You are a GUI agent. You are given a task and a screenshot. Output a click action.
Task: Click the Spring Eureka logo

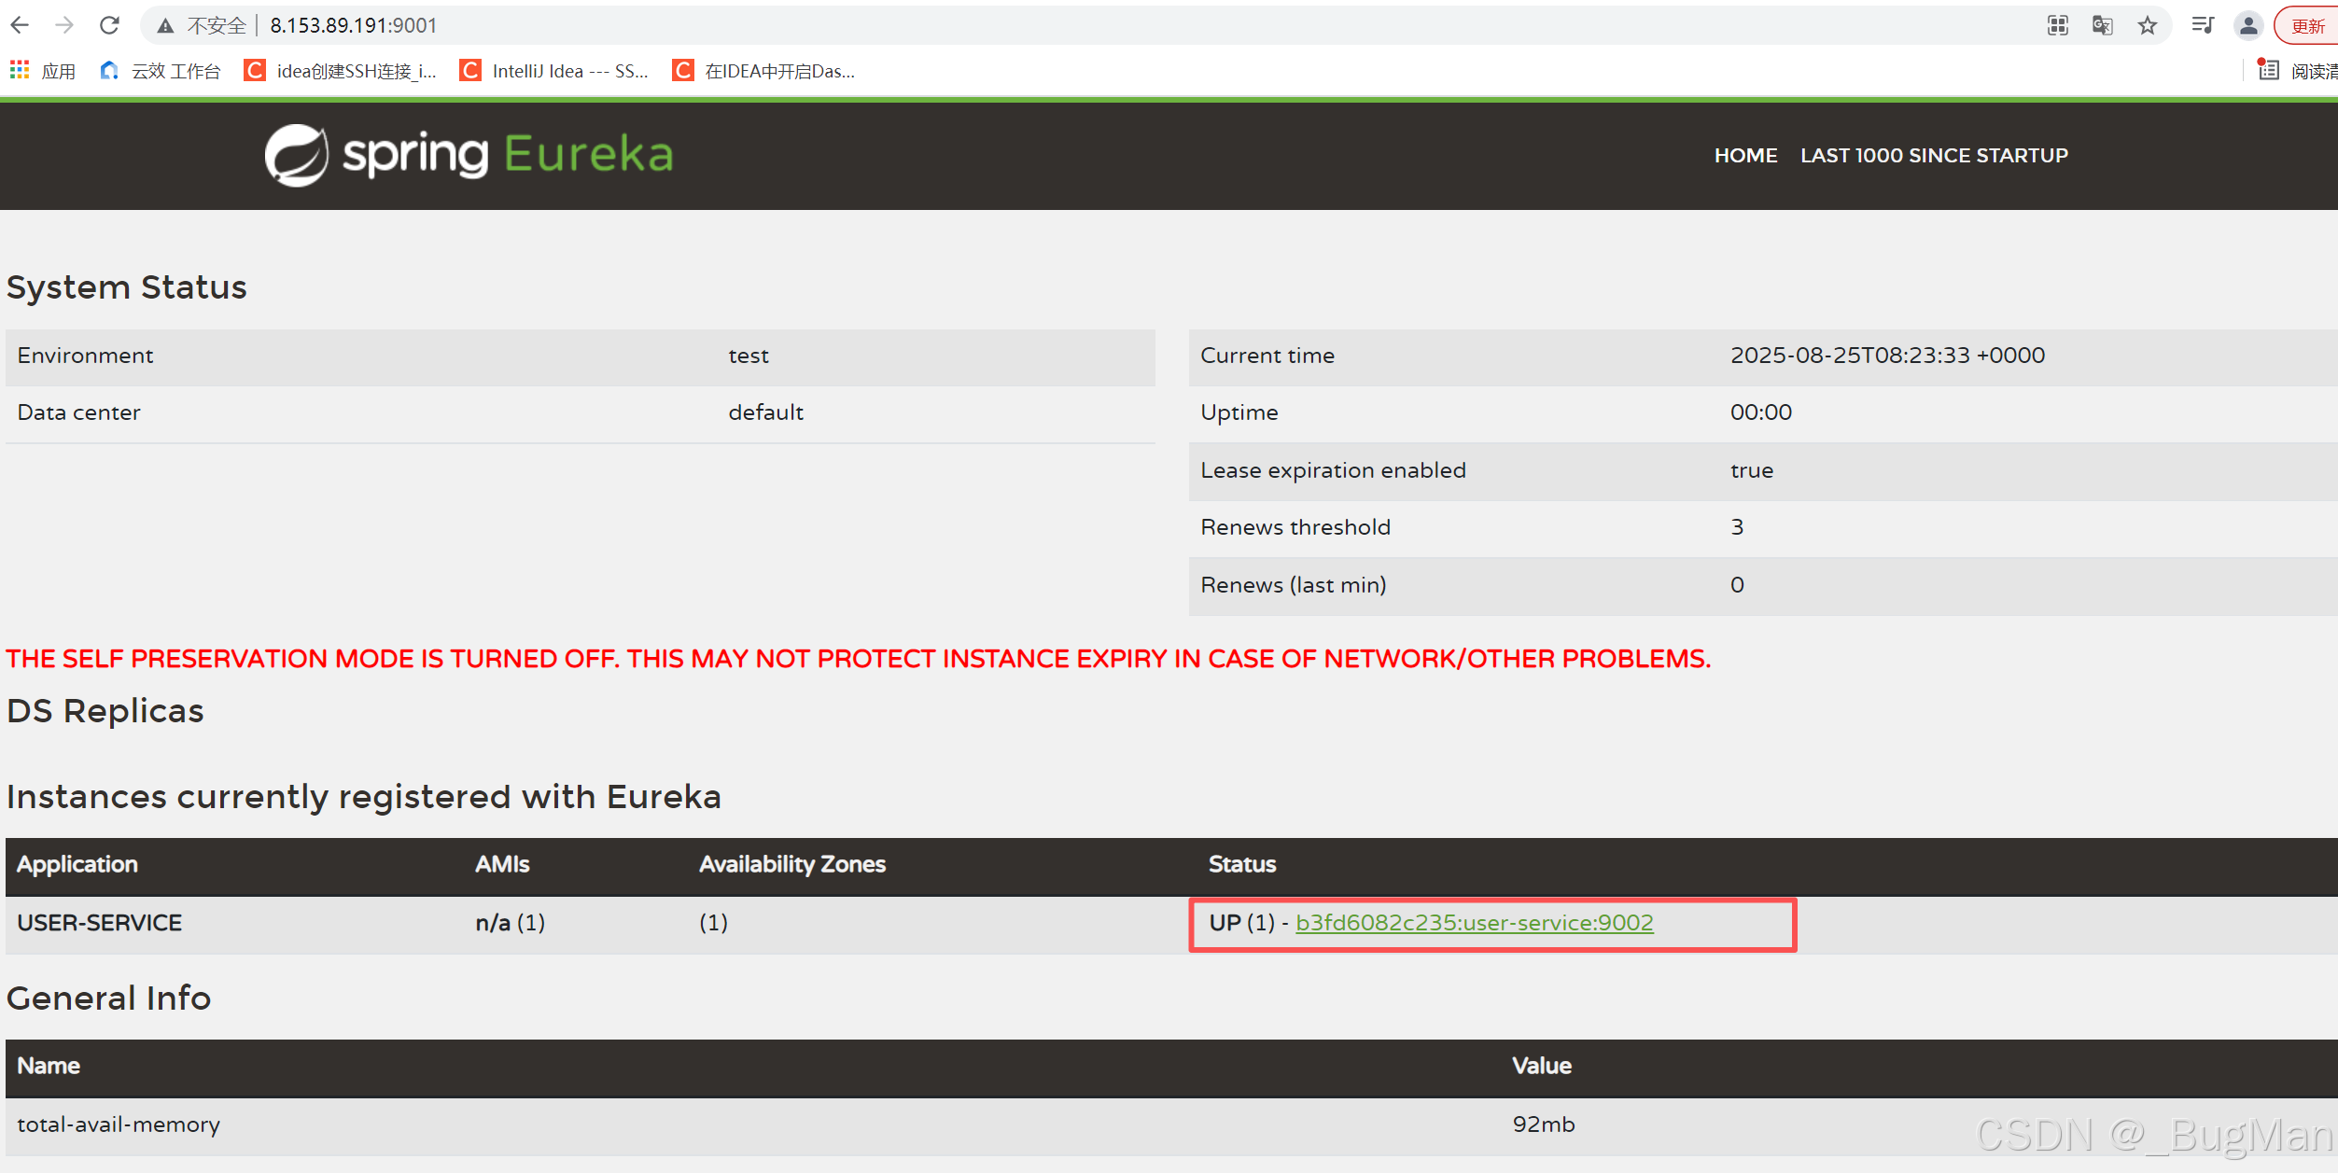pyautogui.click(x=469, y=155)
